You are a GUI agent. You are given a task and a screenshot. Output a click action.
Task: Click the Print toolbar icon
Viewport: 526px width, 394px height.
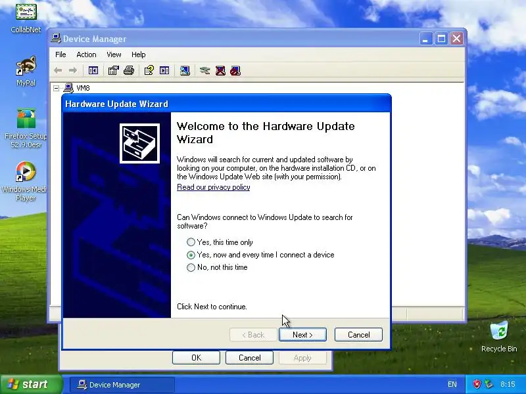pos(129,70)
